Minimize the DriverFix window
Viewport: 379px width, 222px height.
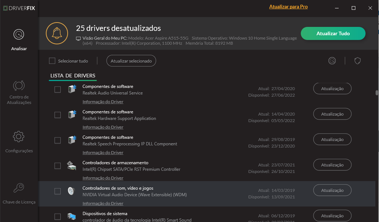coord(337,8)
